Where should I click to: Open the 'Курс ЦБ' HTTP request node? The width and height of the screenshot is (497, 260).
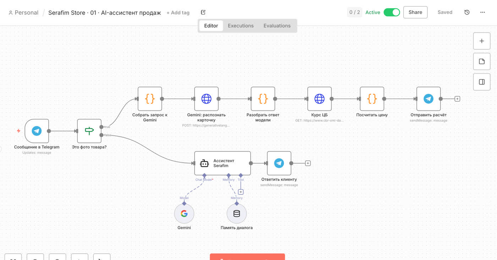click(319, 99)
